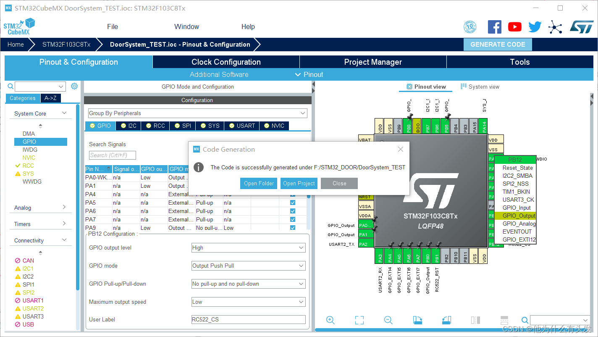Open the Window menu
The width and height of the screenshot is (598, 337).
[186, 26]
